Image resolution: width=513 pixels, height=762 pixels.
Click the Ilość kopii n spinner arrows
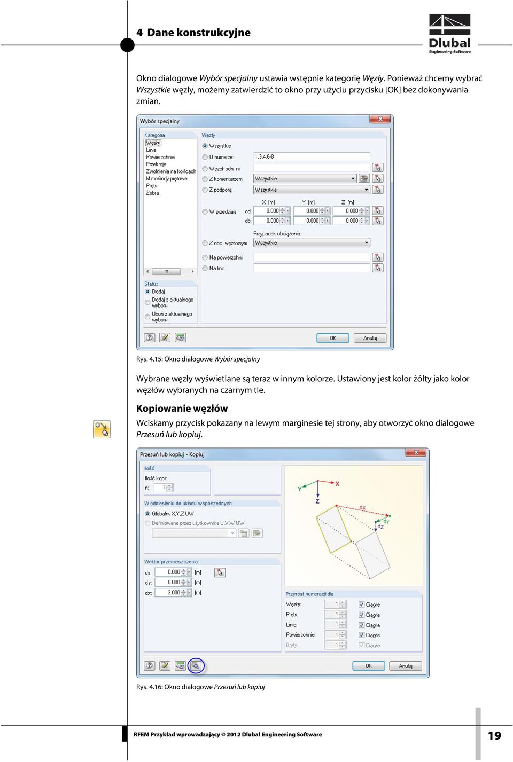(169, 488)
